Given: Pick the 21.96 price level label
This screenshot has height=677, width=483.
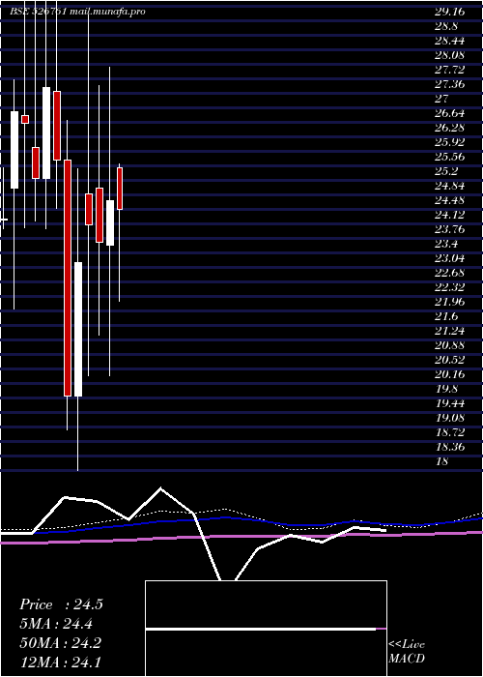Looking at the screenshot, I should [x=449, y=302].
